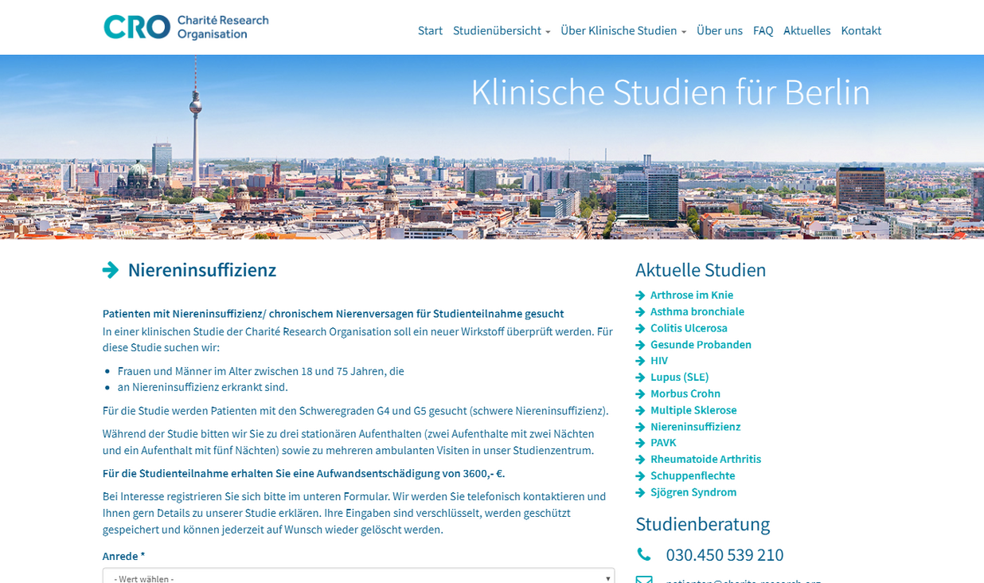Open the FAQ page
This screenshot has width=984, height=583.
pyautogui.click(x=763, y=31)
